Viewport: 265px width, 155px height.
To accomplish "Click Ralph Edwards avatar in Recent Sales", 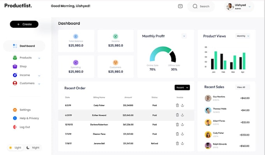I will [208, 146].
